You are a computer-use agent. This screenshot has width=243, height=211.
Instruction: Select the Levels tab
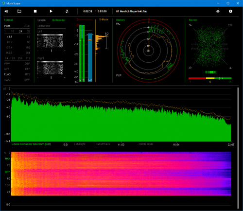pos(41,20)
